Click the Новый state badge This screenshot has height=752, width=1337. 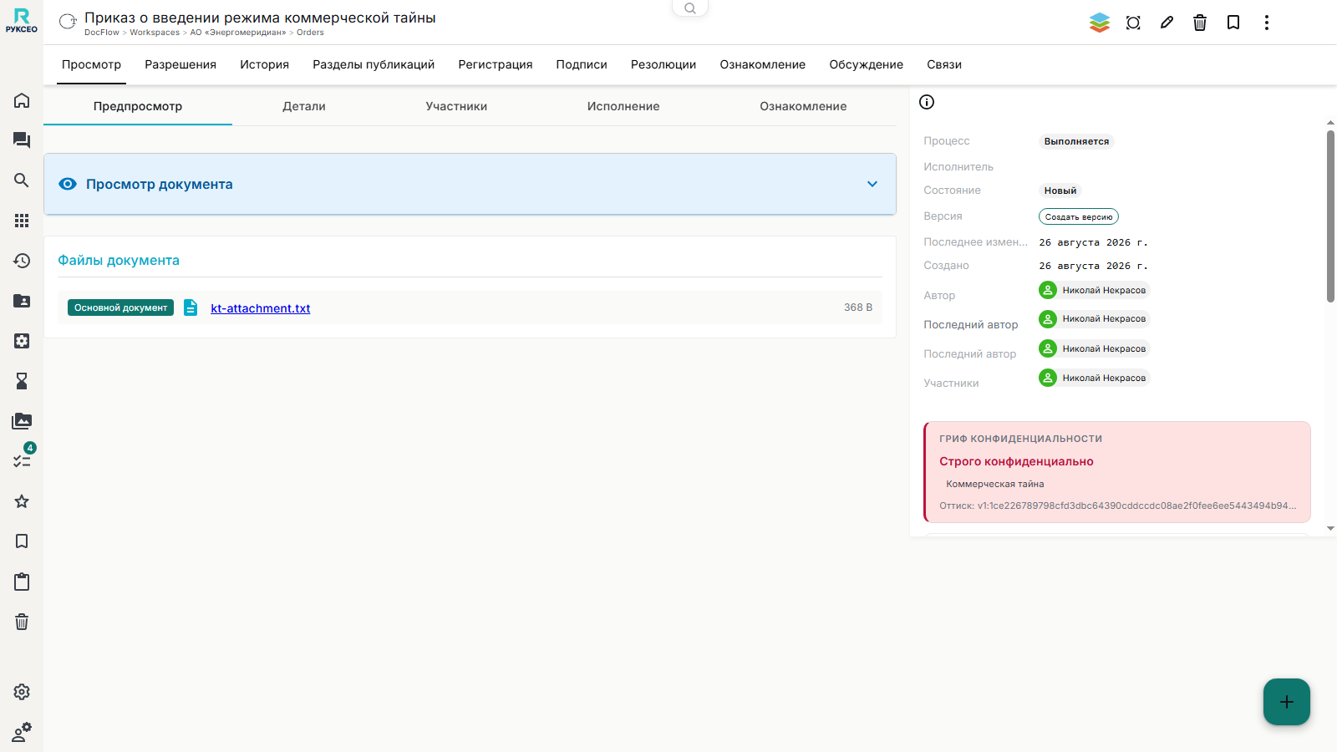pos(1060,191)
